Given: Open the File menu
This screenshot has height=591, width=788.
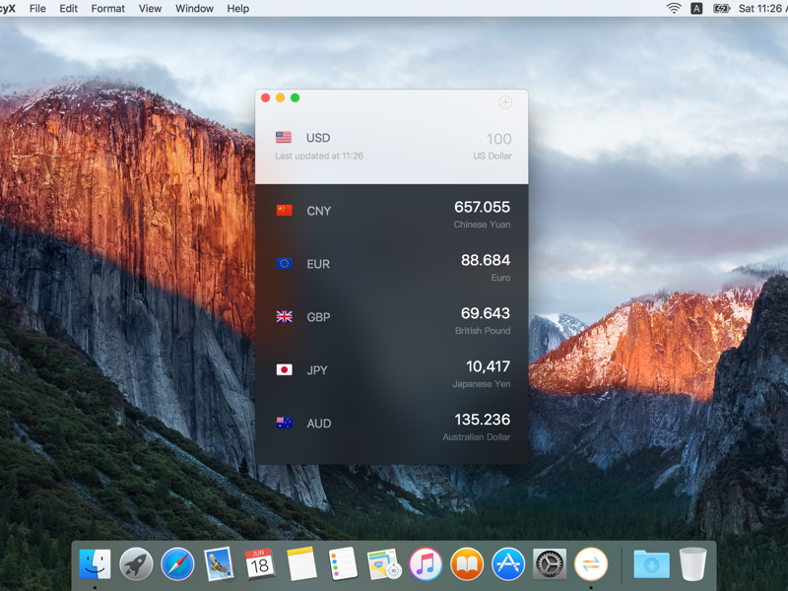Looking at the screenshot, I should 37,8.
